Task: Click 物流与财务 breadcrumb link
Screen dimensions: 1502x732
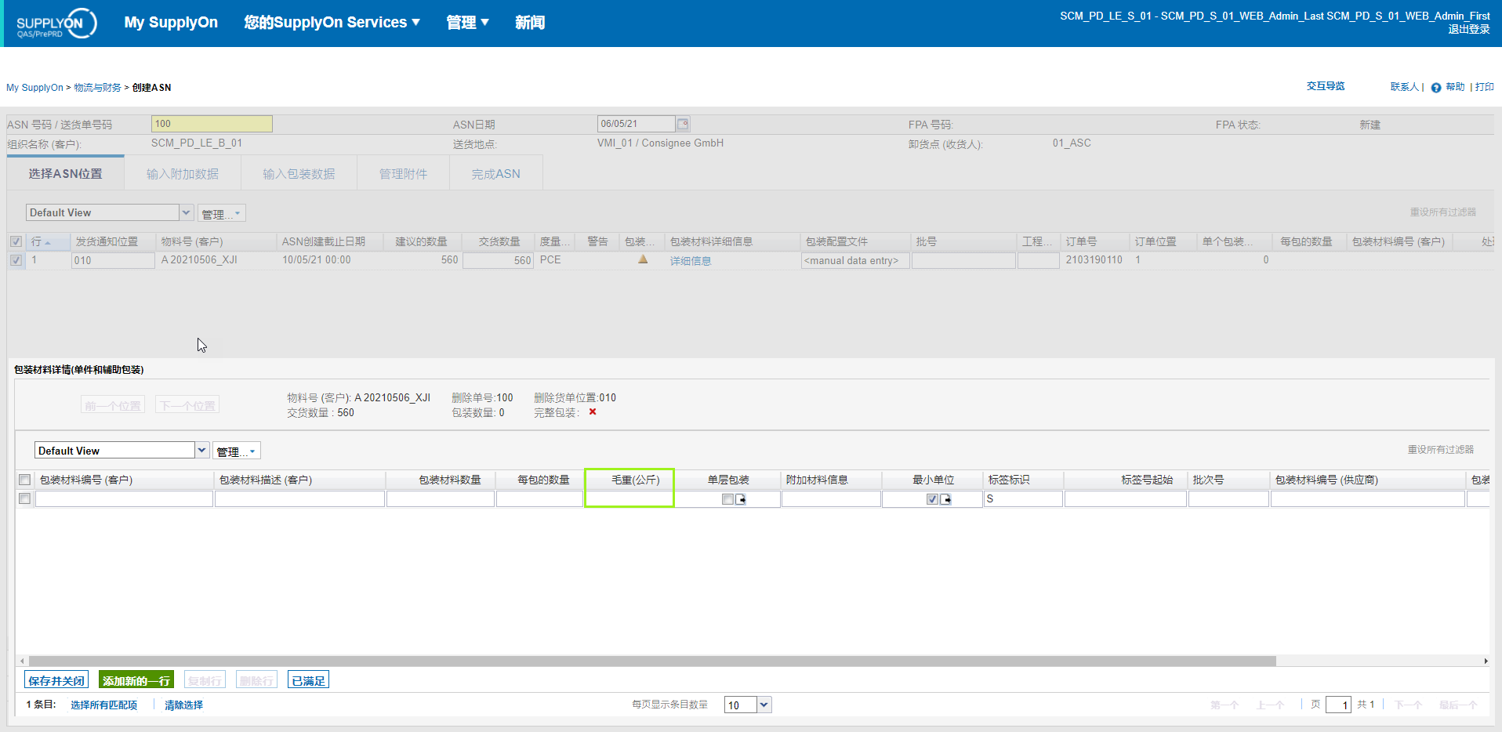Action: (x=97, y=88)
